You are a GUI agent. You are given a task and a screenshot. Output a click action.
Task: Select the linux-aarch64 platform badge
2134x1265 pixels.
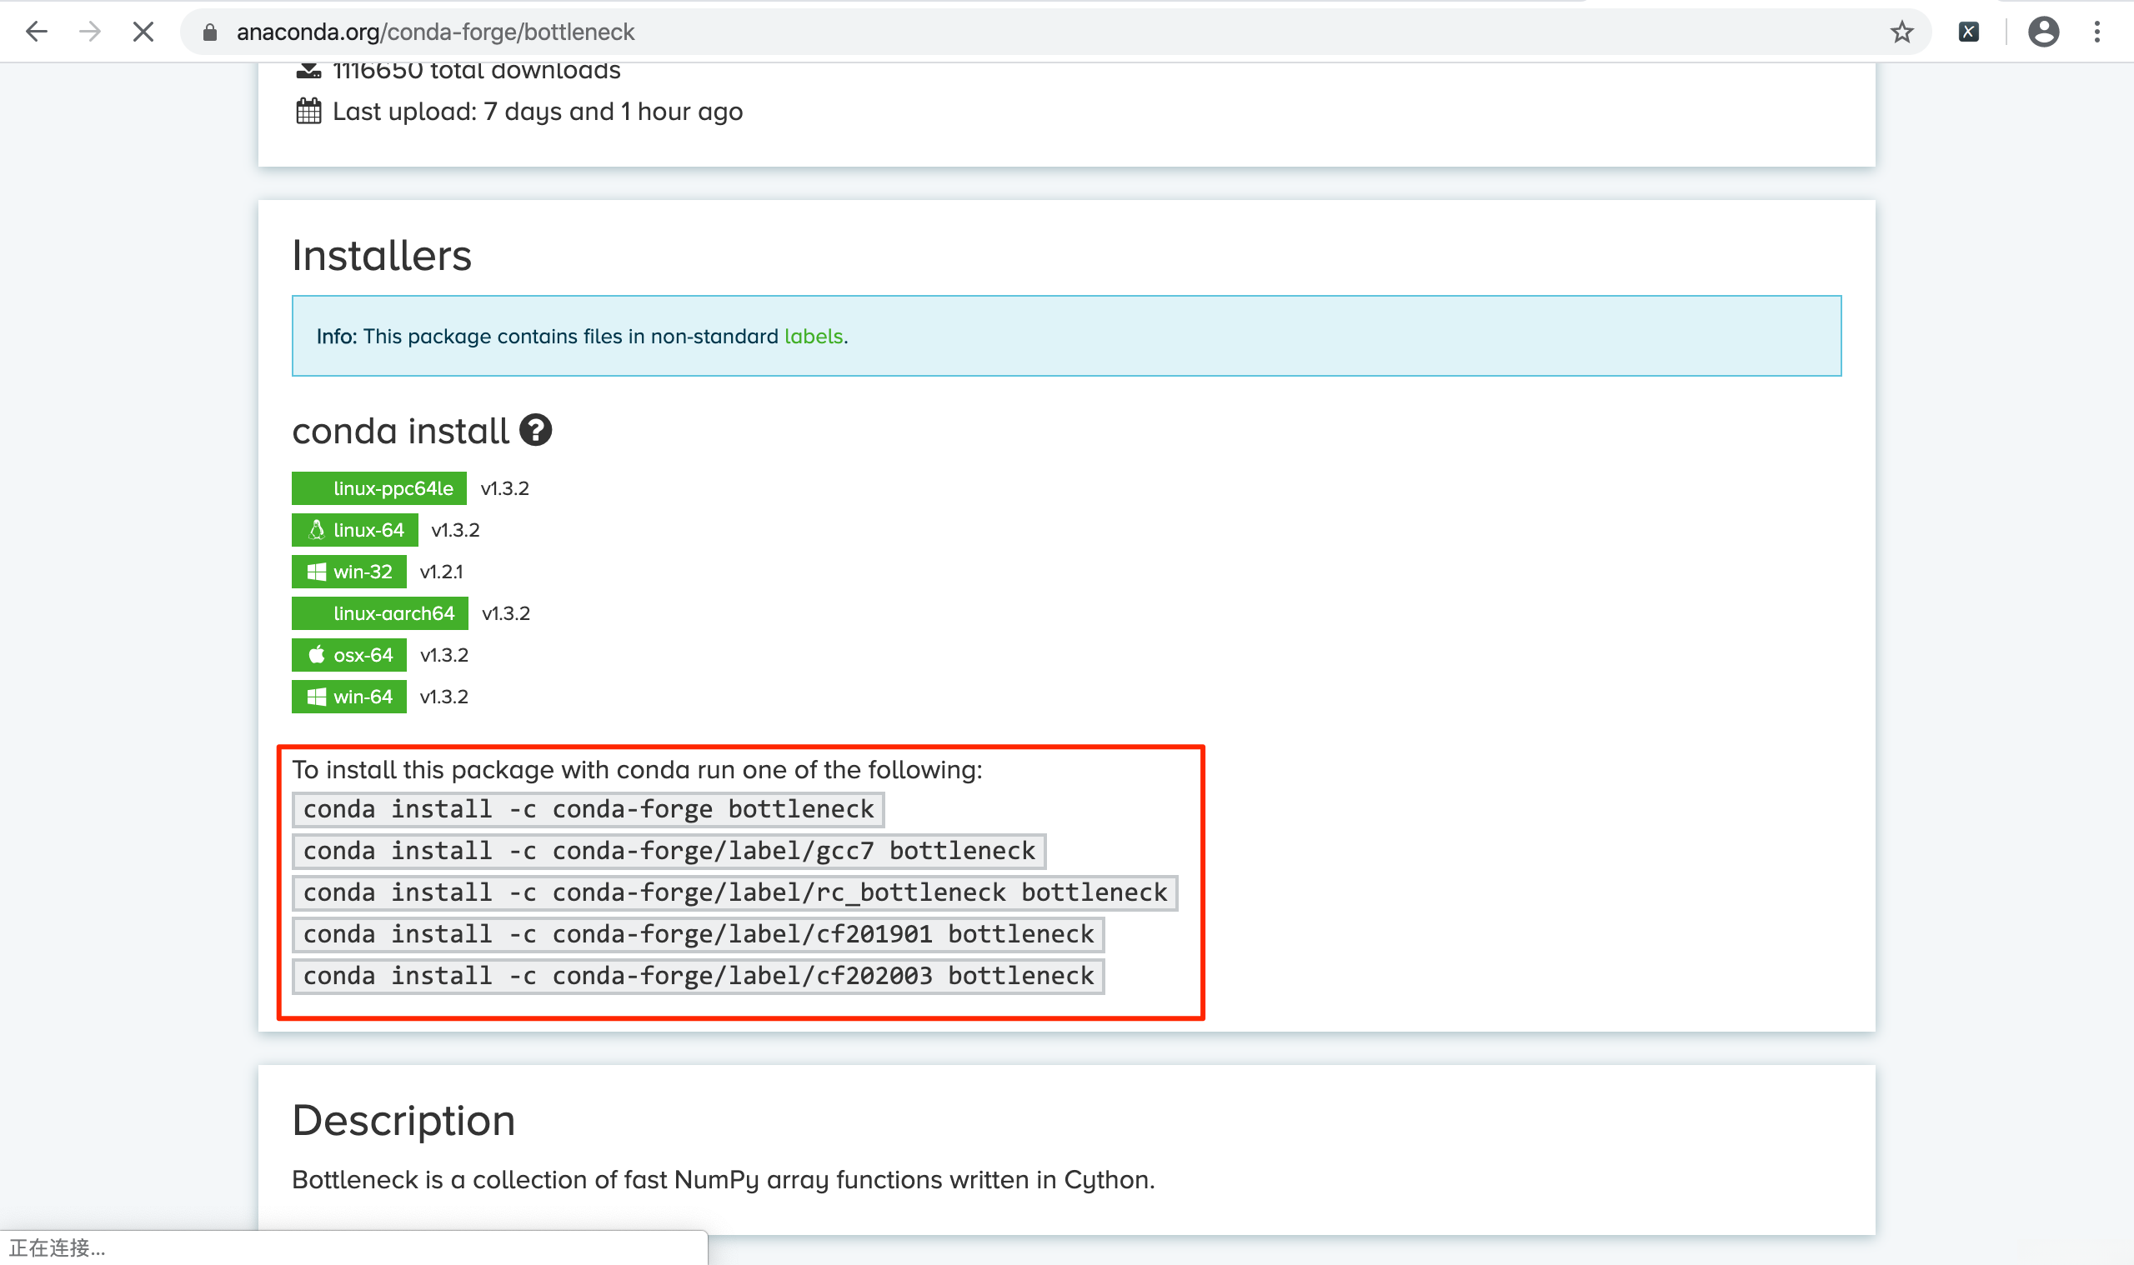coord(379,613)
